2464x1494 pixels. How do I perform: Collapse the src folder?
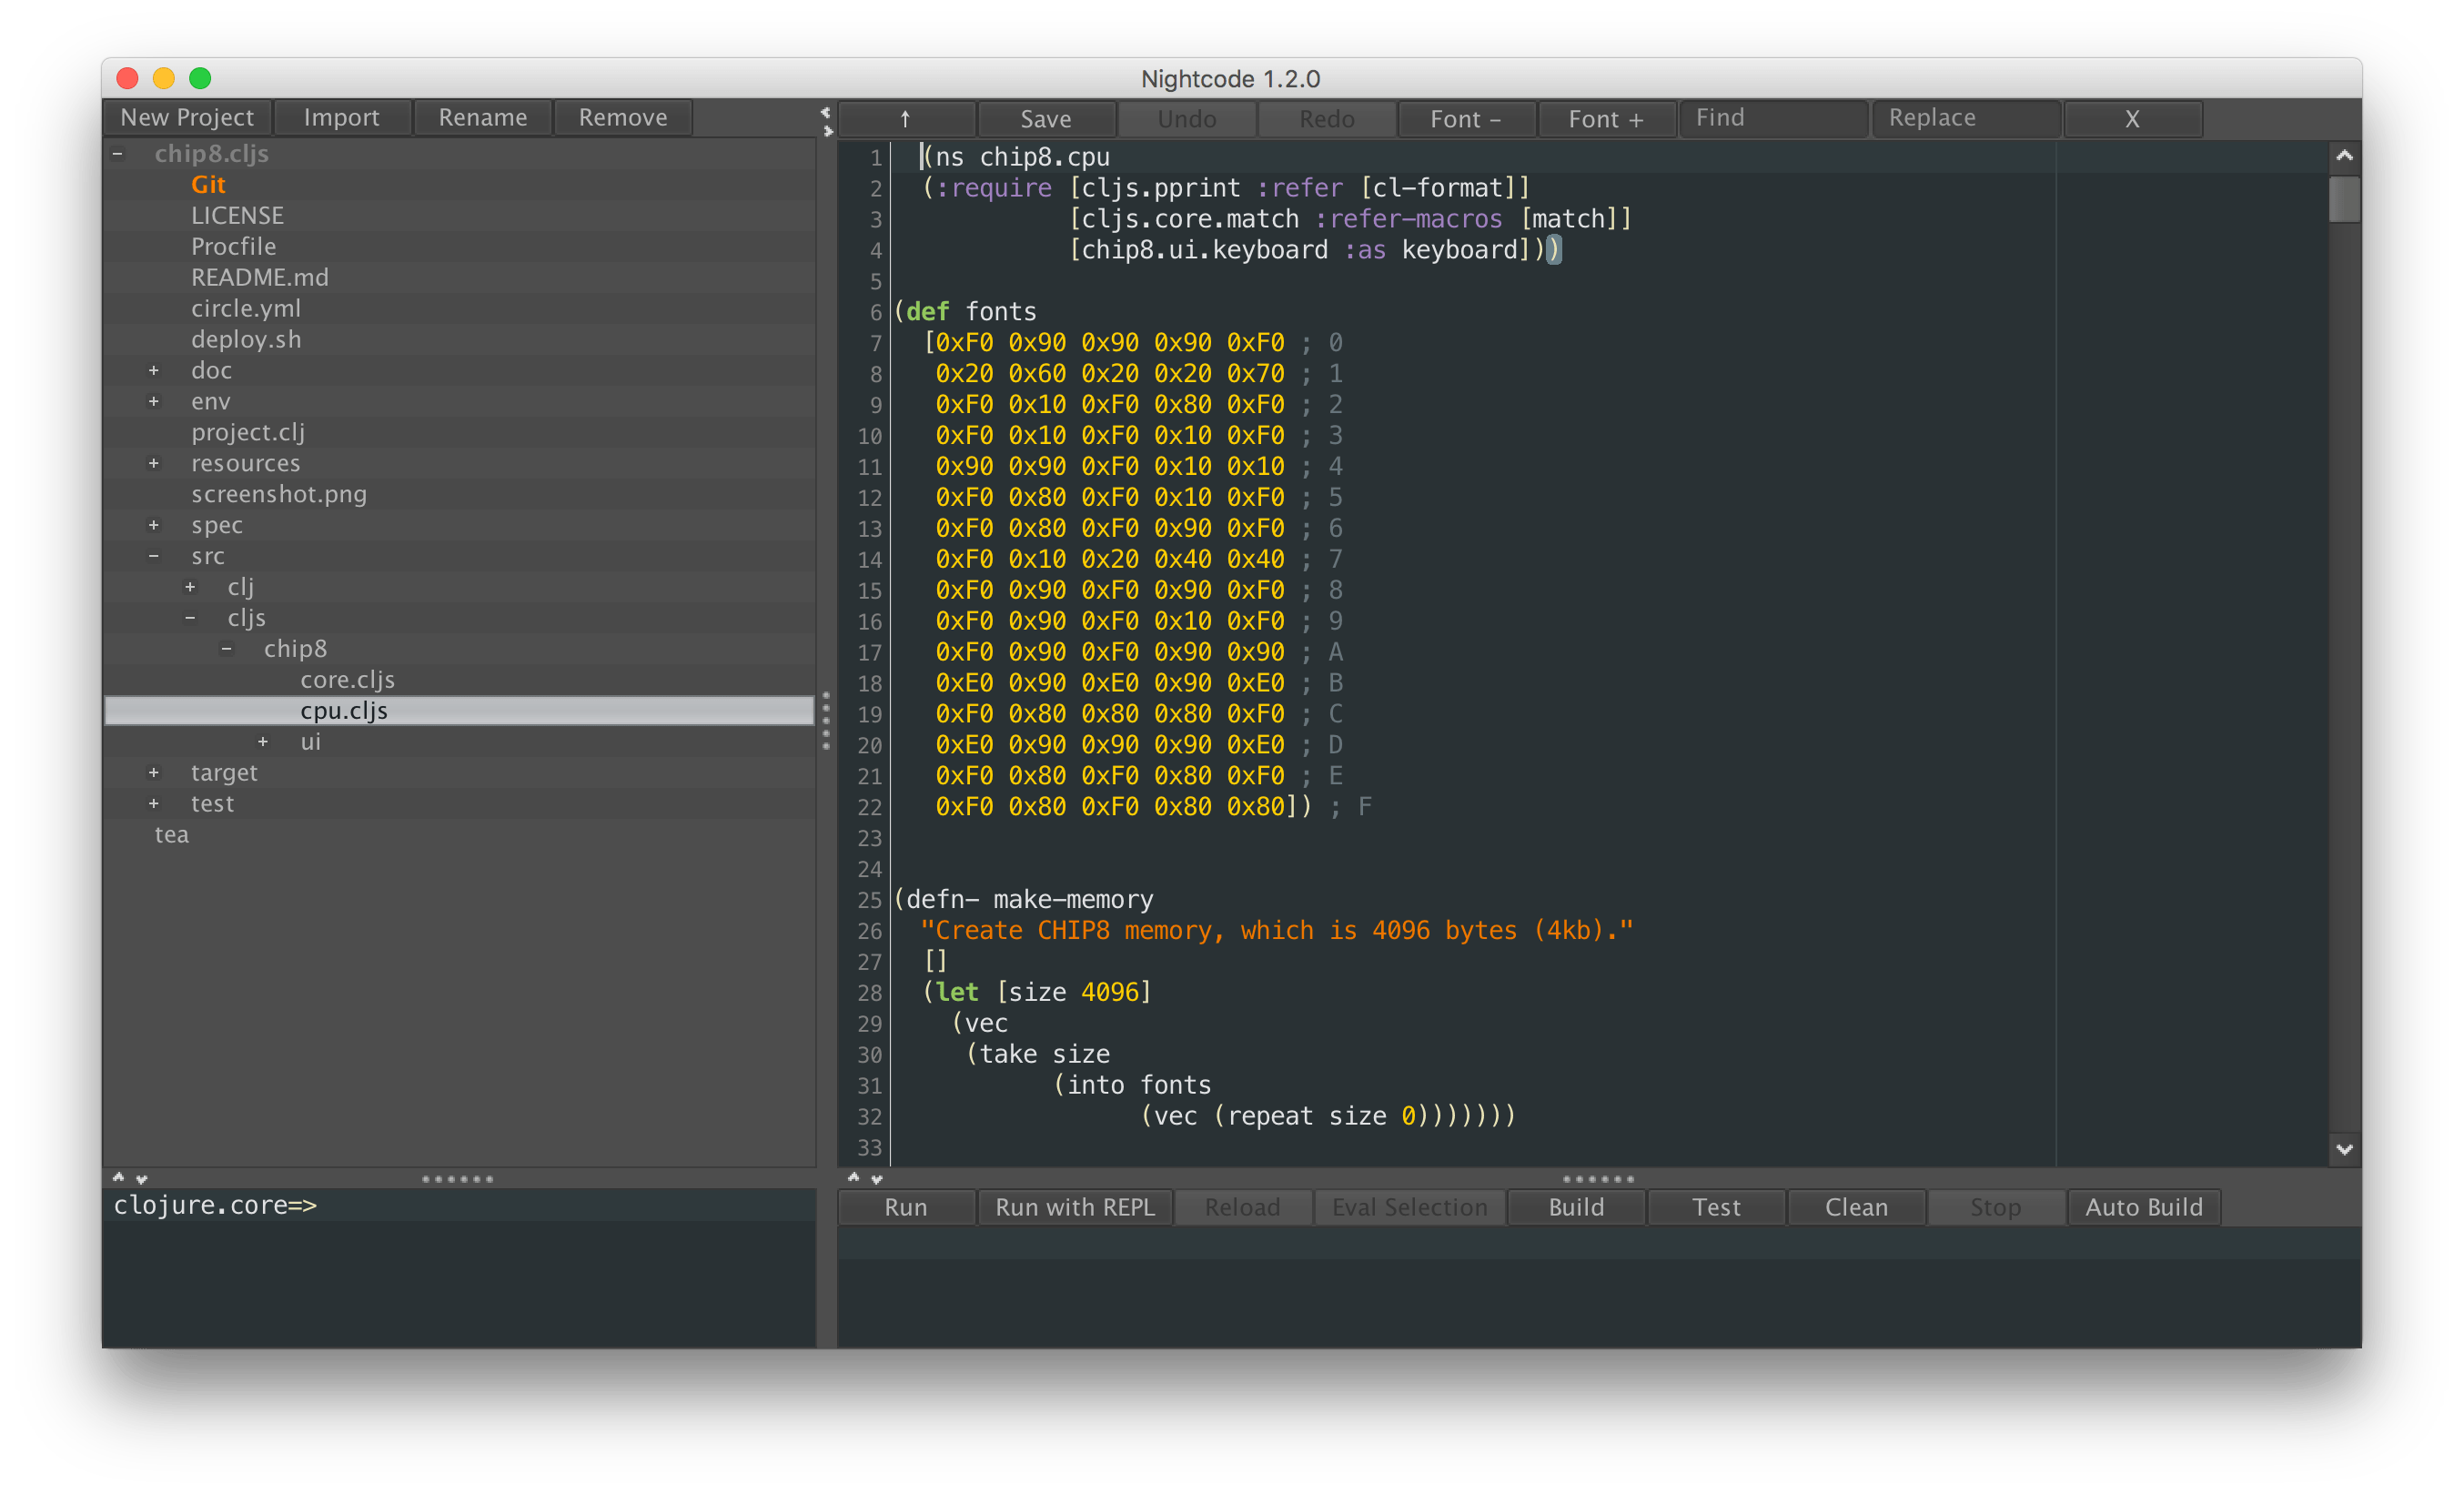coord(154,557)
